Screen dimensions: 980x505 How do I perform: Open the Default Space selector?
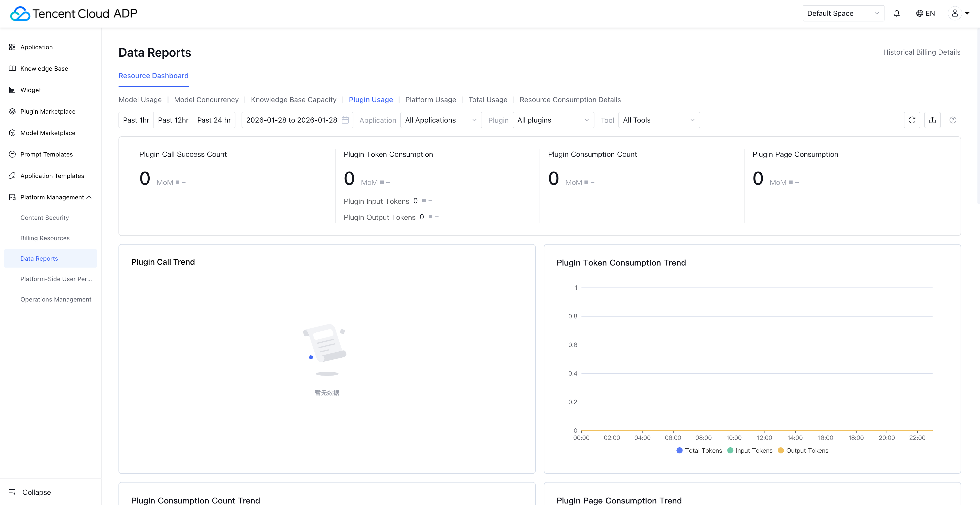843,13
